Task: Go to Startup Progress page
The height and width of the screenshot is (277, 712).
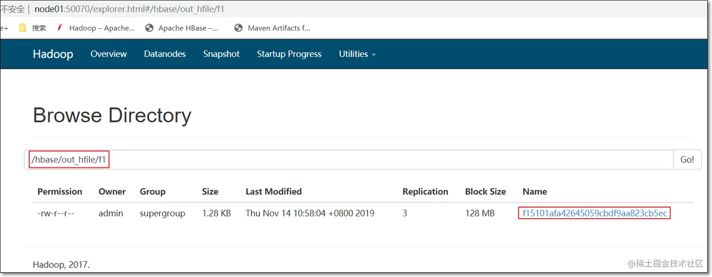Action: coord(289,54)
